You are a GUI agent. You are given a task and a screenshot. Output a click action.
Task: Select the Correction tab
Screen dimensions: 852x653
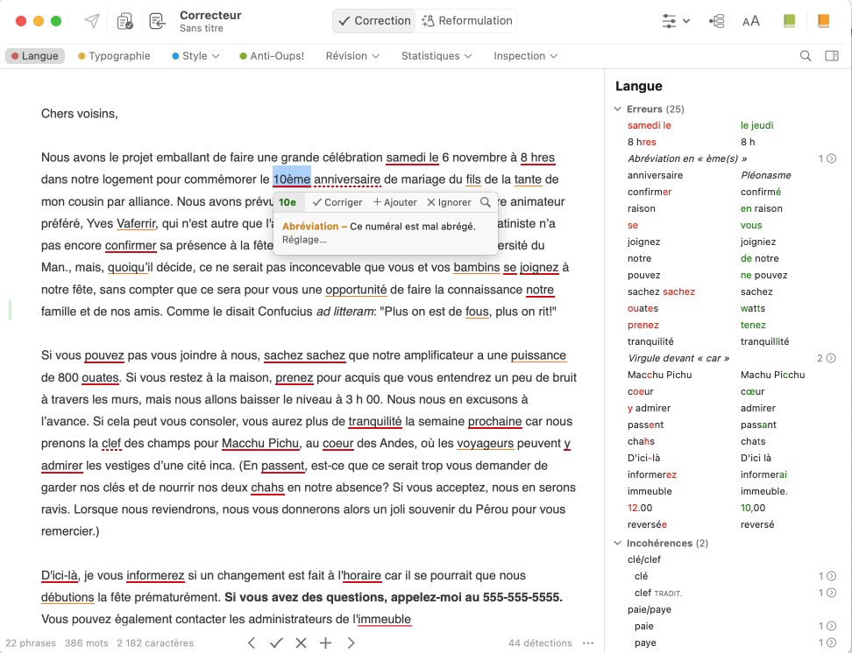pos(374,21)
